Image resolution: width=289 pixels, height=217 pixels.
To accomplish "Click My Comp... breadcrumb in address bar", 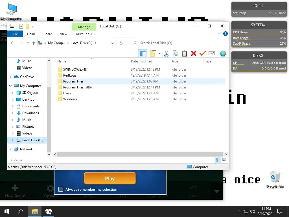I will (56, 43).
